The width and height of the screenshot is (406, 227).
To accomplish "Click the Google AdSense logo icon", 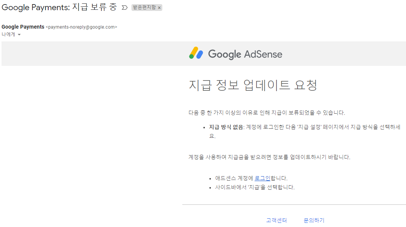I will (x=196, y=53).
